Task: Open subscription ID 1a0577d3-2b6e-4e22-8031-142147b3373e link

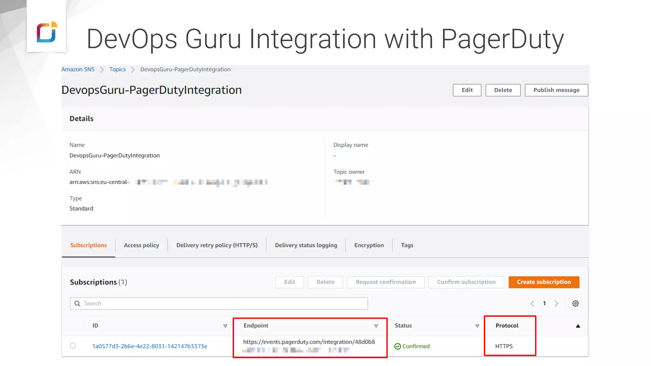Action: [150, 346]
